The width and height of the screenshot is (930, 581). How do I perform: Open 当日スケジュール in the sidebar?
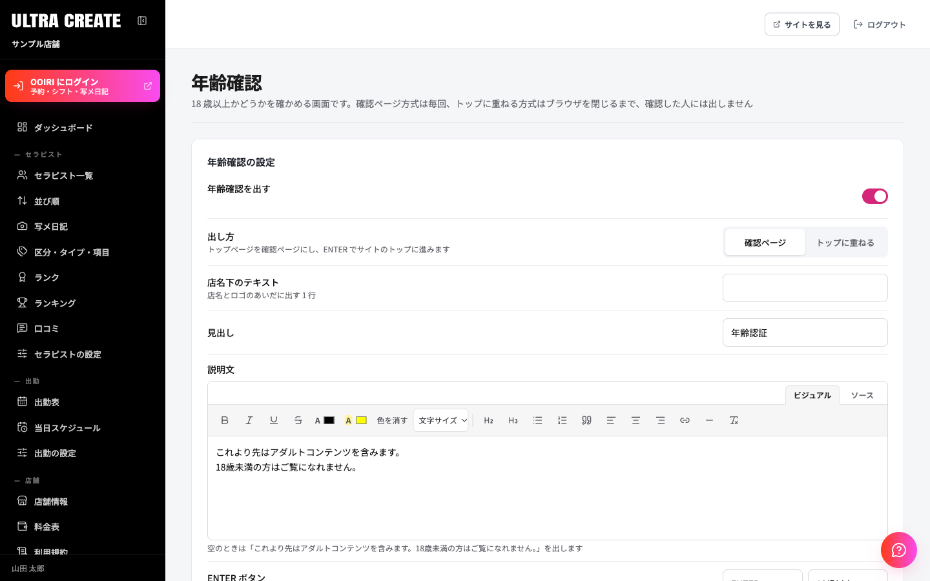tap(83, 428)
